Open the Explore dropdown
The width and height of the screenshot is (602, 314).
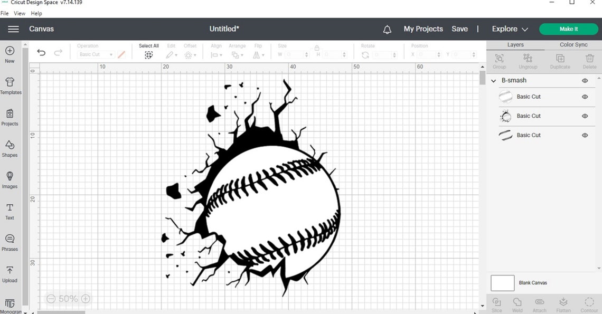point(509,28)
